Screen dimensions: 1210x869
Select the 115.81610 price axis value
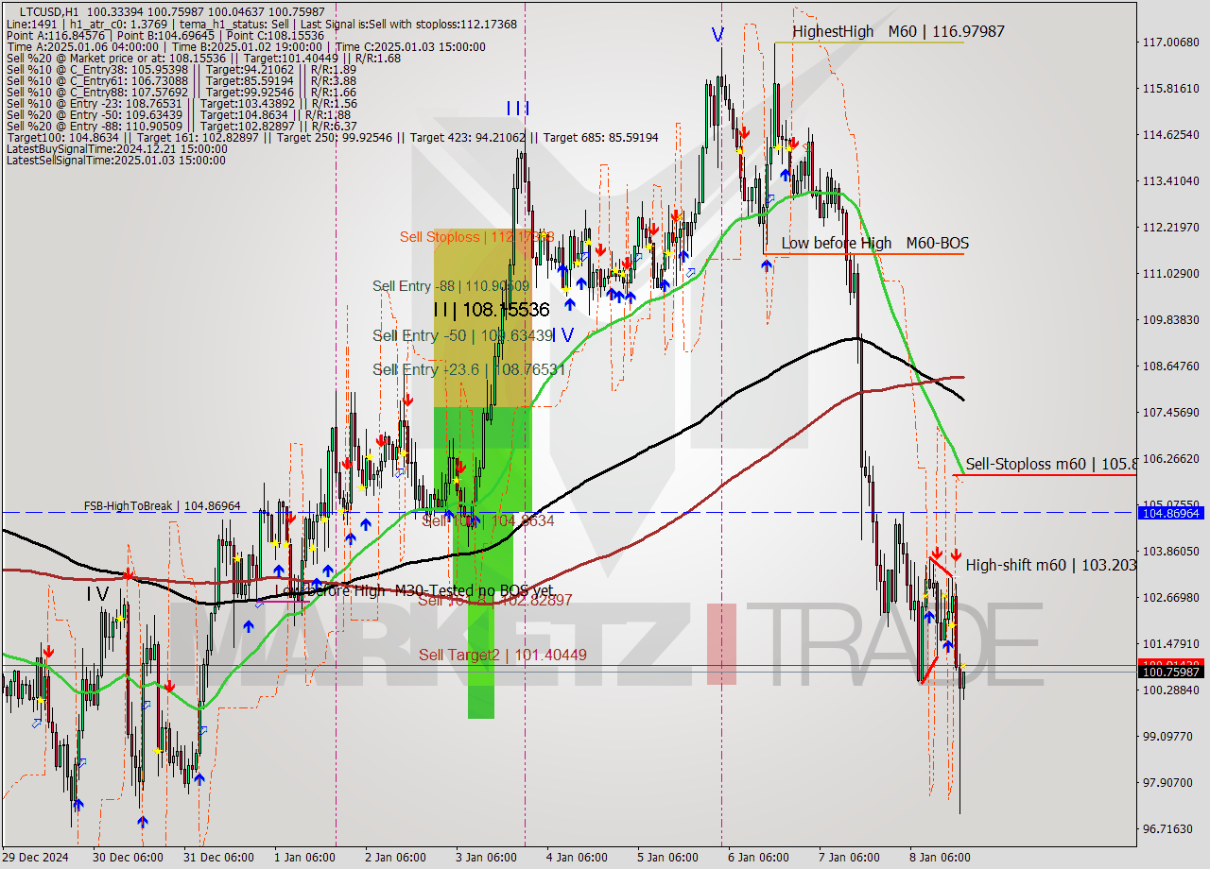[x=1170, y=89]
